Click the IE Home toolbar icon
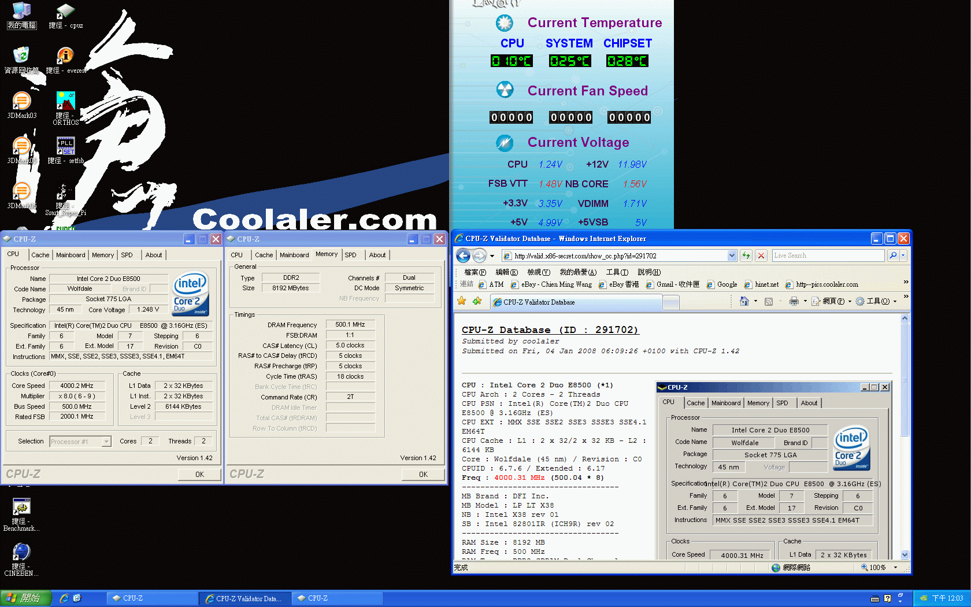The width and height of the screenshot is (971, 607). click(x=744, y=301)
